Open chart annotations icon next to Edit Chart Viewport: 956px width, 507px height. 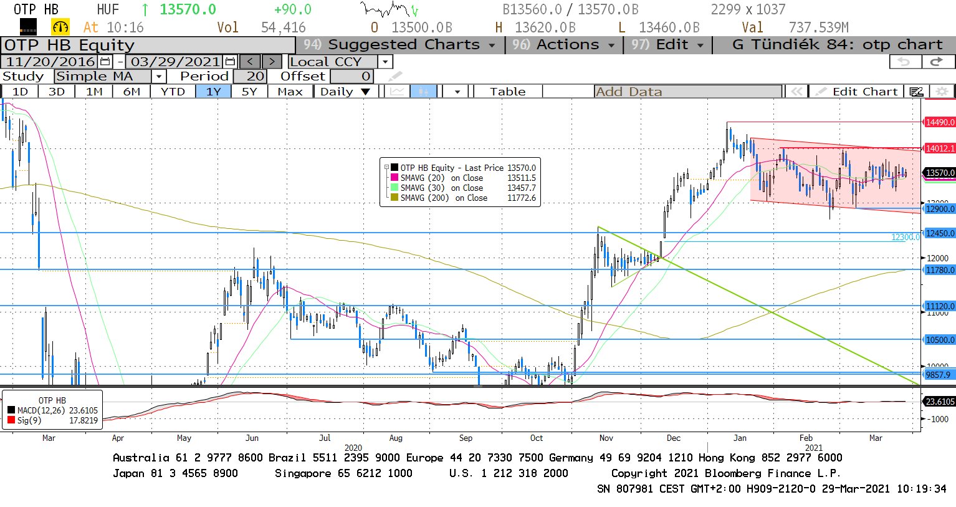pos(915,92)
